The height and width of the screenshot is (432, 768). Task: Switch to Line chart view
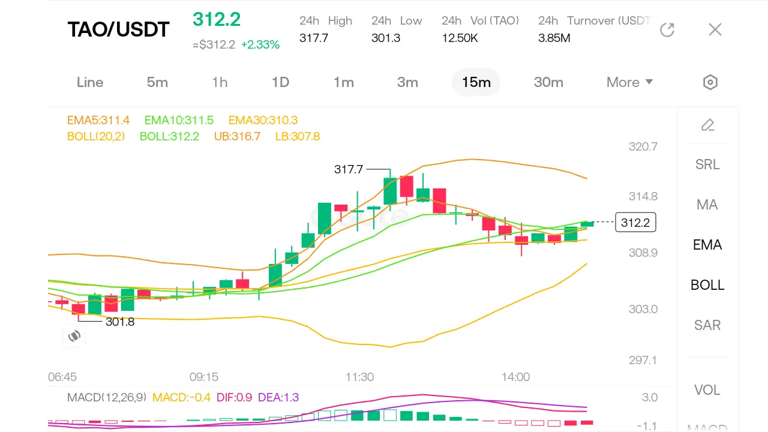pos(90,82)
